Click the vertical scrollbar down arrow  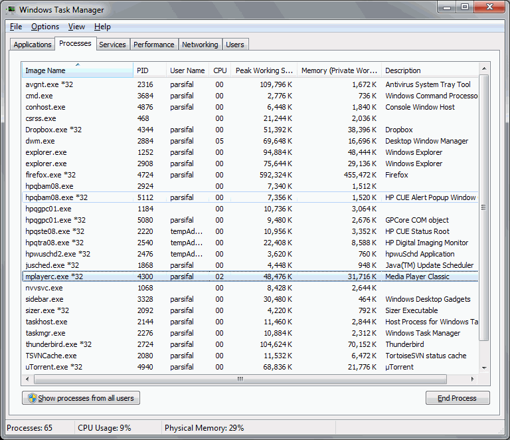pos(484,368)
